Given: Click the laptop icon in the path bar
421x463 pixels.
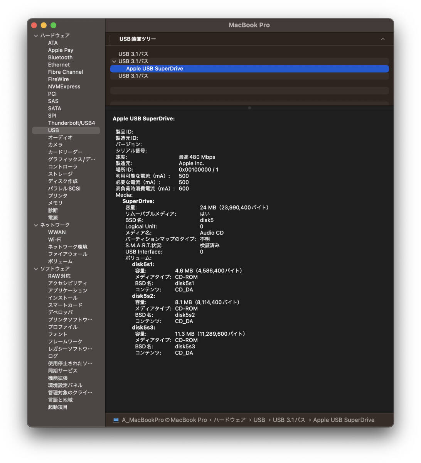Looking at the screenshot, I should 116,420.
